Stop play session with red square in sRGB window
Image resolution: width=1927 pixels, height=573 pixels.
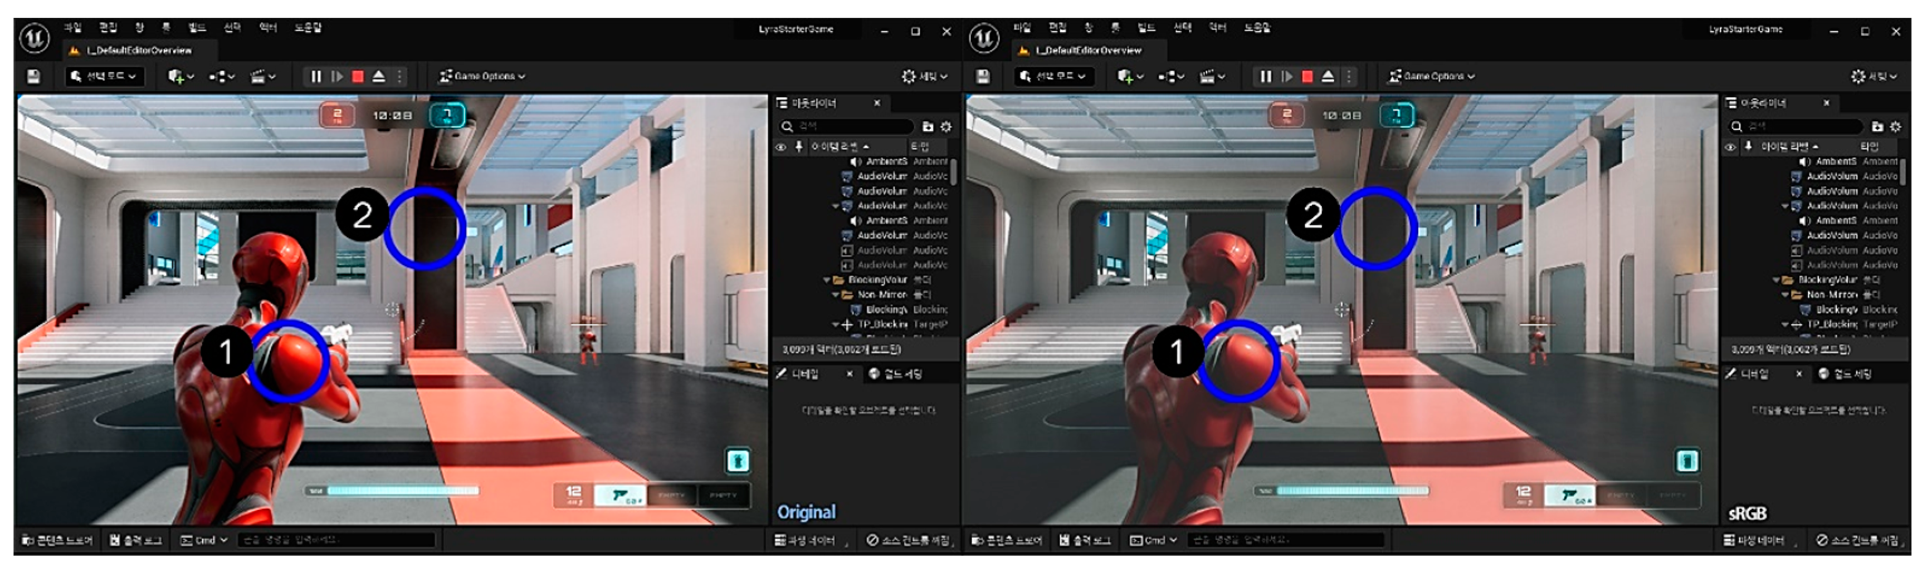pos(1307,76)
